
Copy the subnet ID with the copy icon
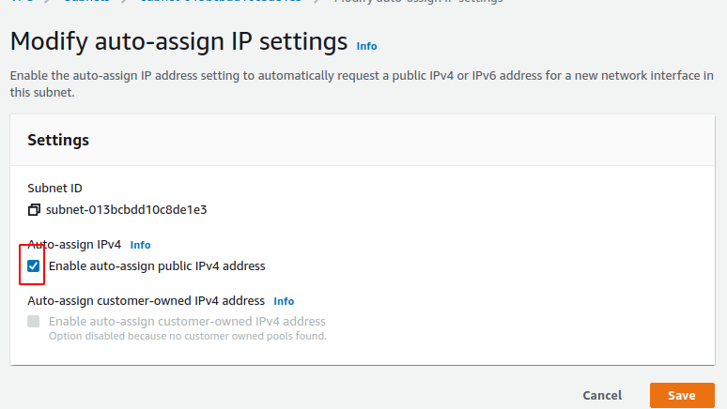[34, 210]
